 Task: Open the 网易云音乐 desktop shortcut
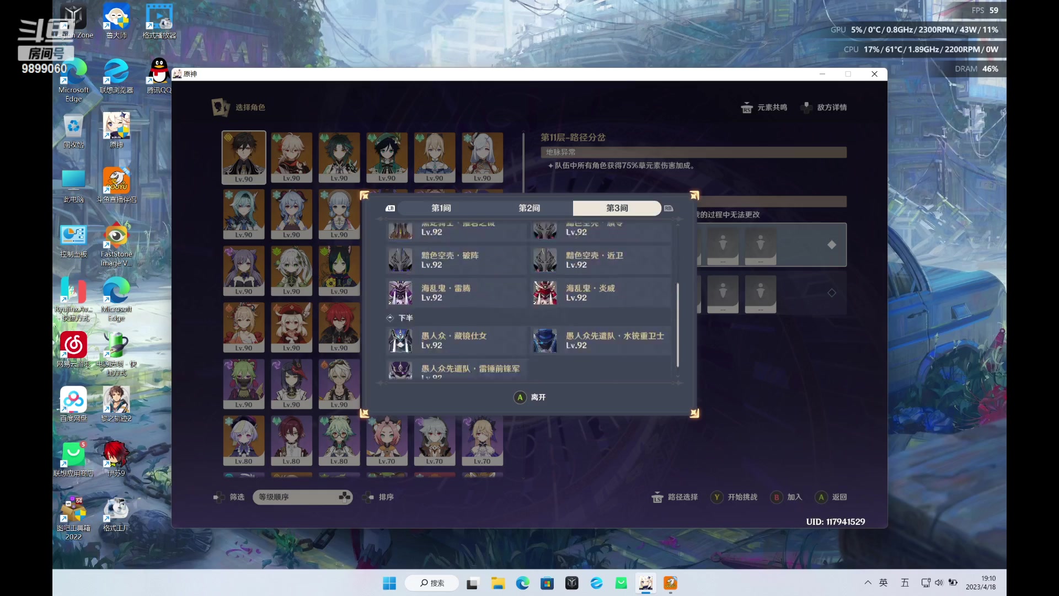point(73,350)
